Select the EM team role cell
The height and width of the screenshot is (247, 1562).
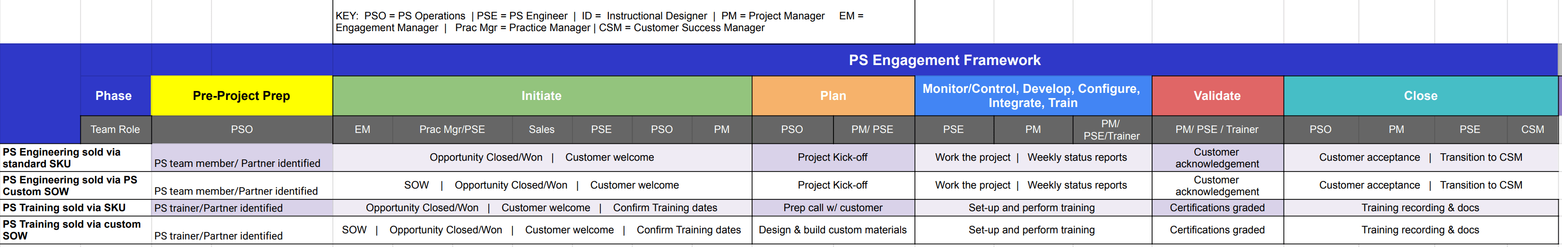(x=362, y=129)
